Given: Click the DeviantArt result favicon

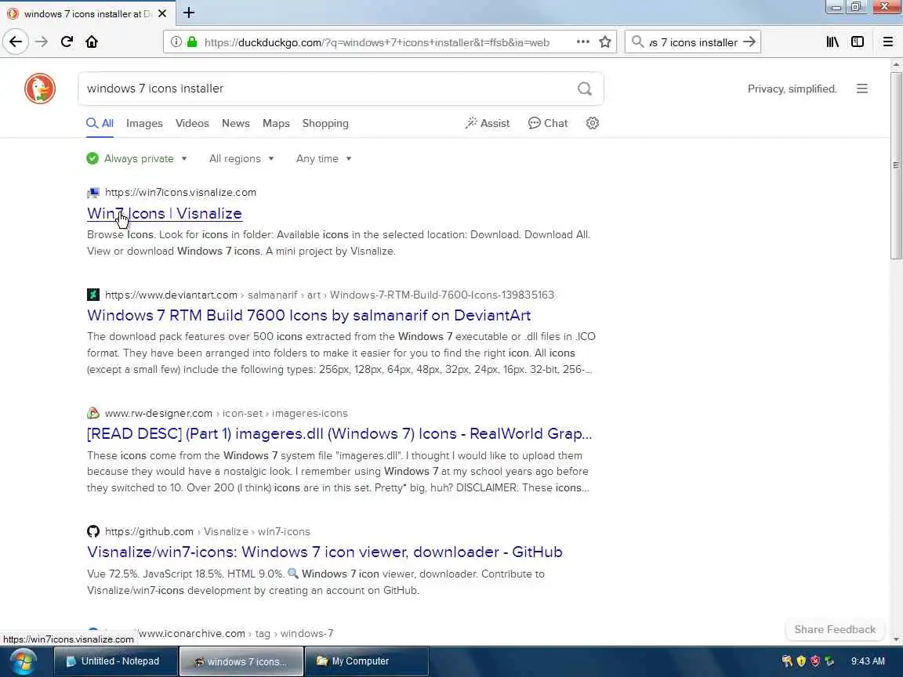Looking at the screenshot, I should coord(93,295).
